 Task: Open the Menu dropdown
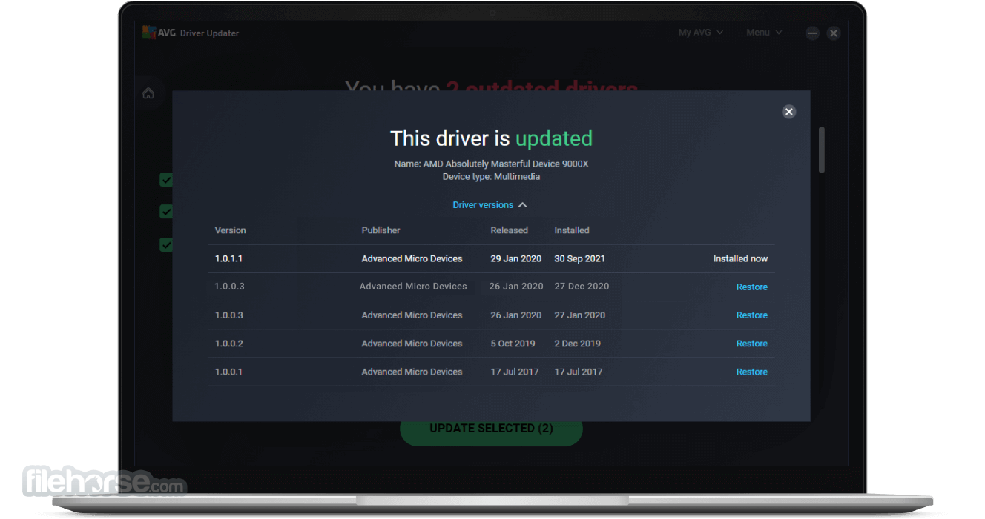[x=764, y=33]
